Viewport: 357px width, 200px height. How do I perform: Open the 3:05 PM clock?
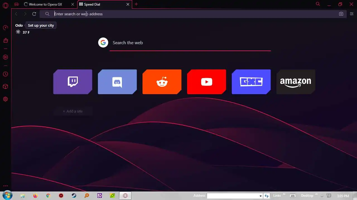(x=343, y=196)
